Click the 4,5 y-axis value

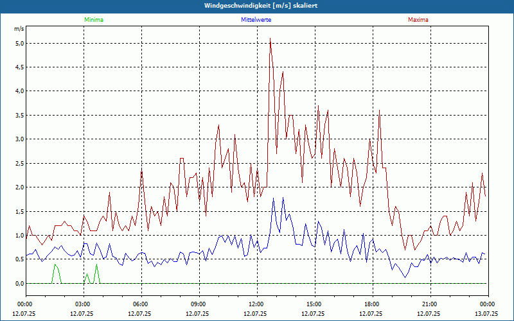(20, 67)
